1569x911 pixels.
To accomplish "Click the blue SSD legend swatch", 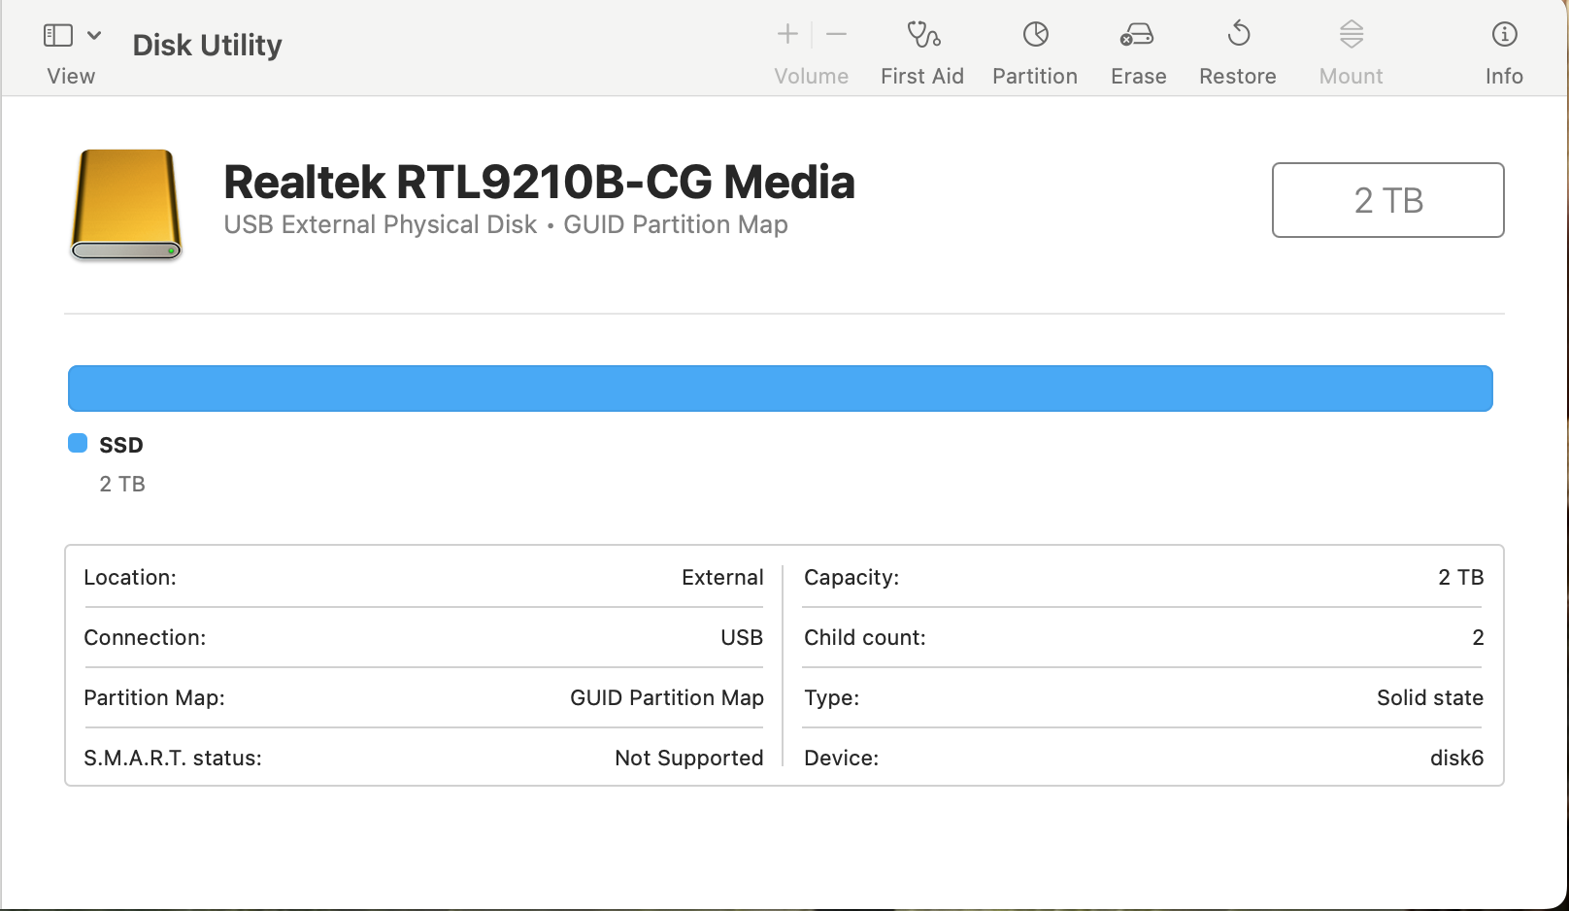I will (78, 444).
